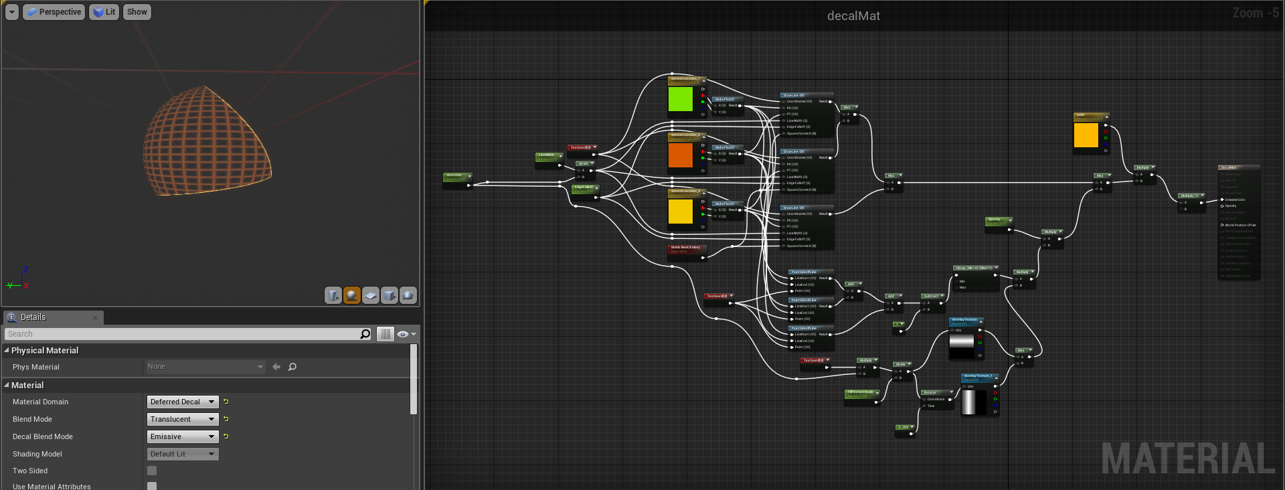Open the Blend Mode dropdown

coord(183,419)
